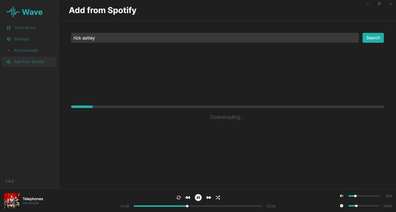Image resolution: width=396 pixels, height=212 pixels.
Task: Mute audio with speaker icon
Action: pos(342,196)
